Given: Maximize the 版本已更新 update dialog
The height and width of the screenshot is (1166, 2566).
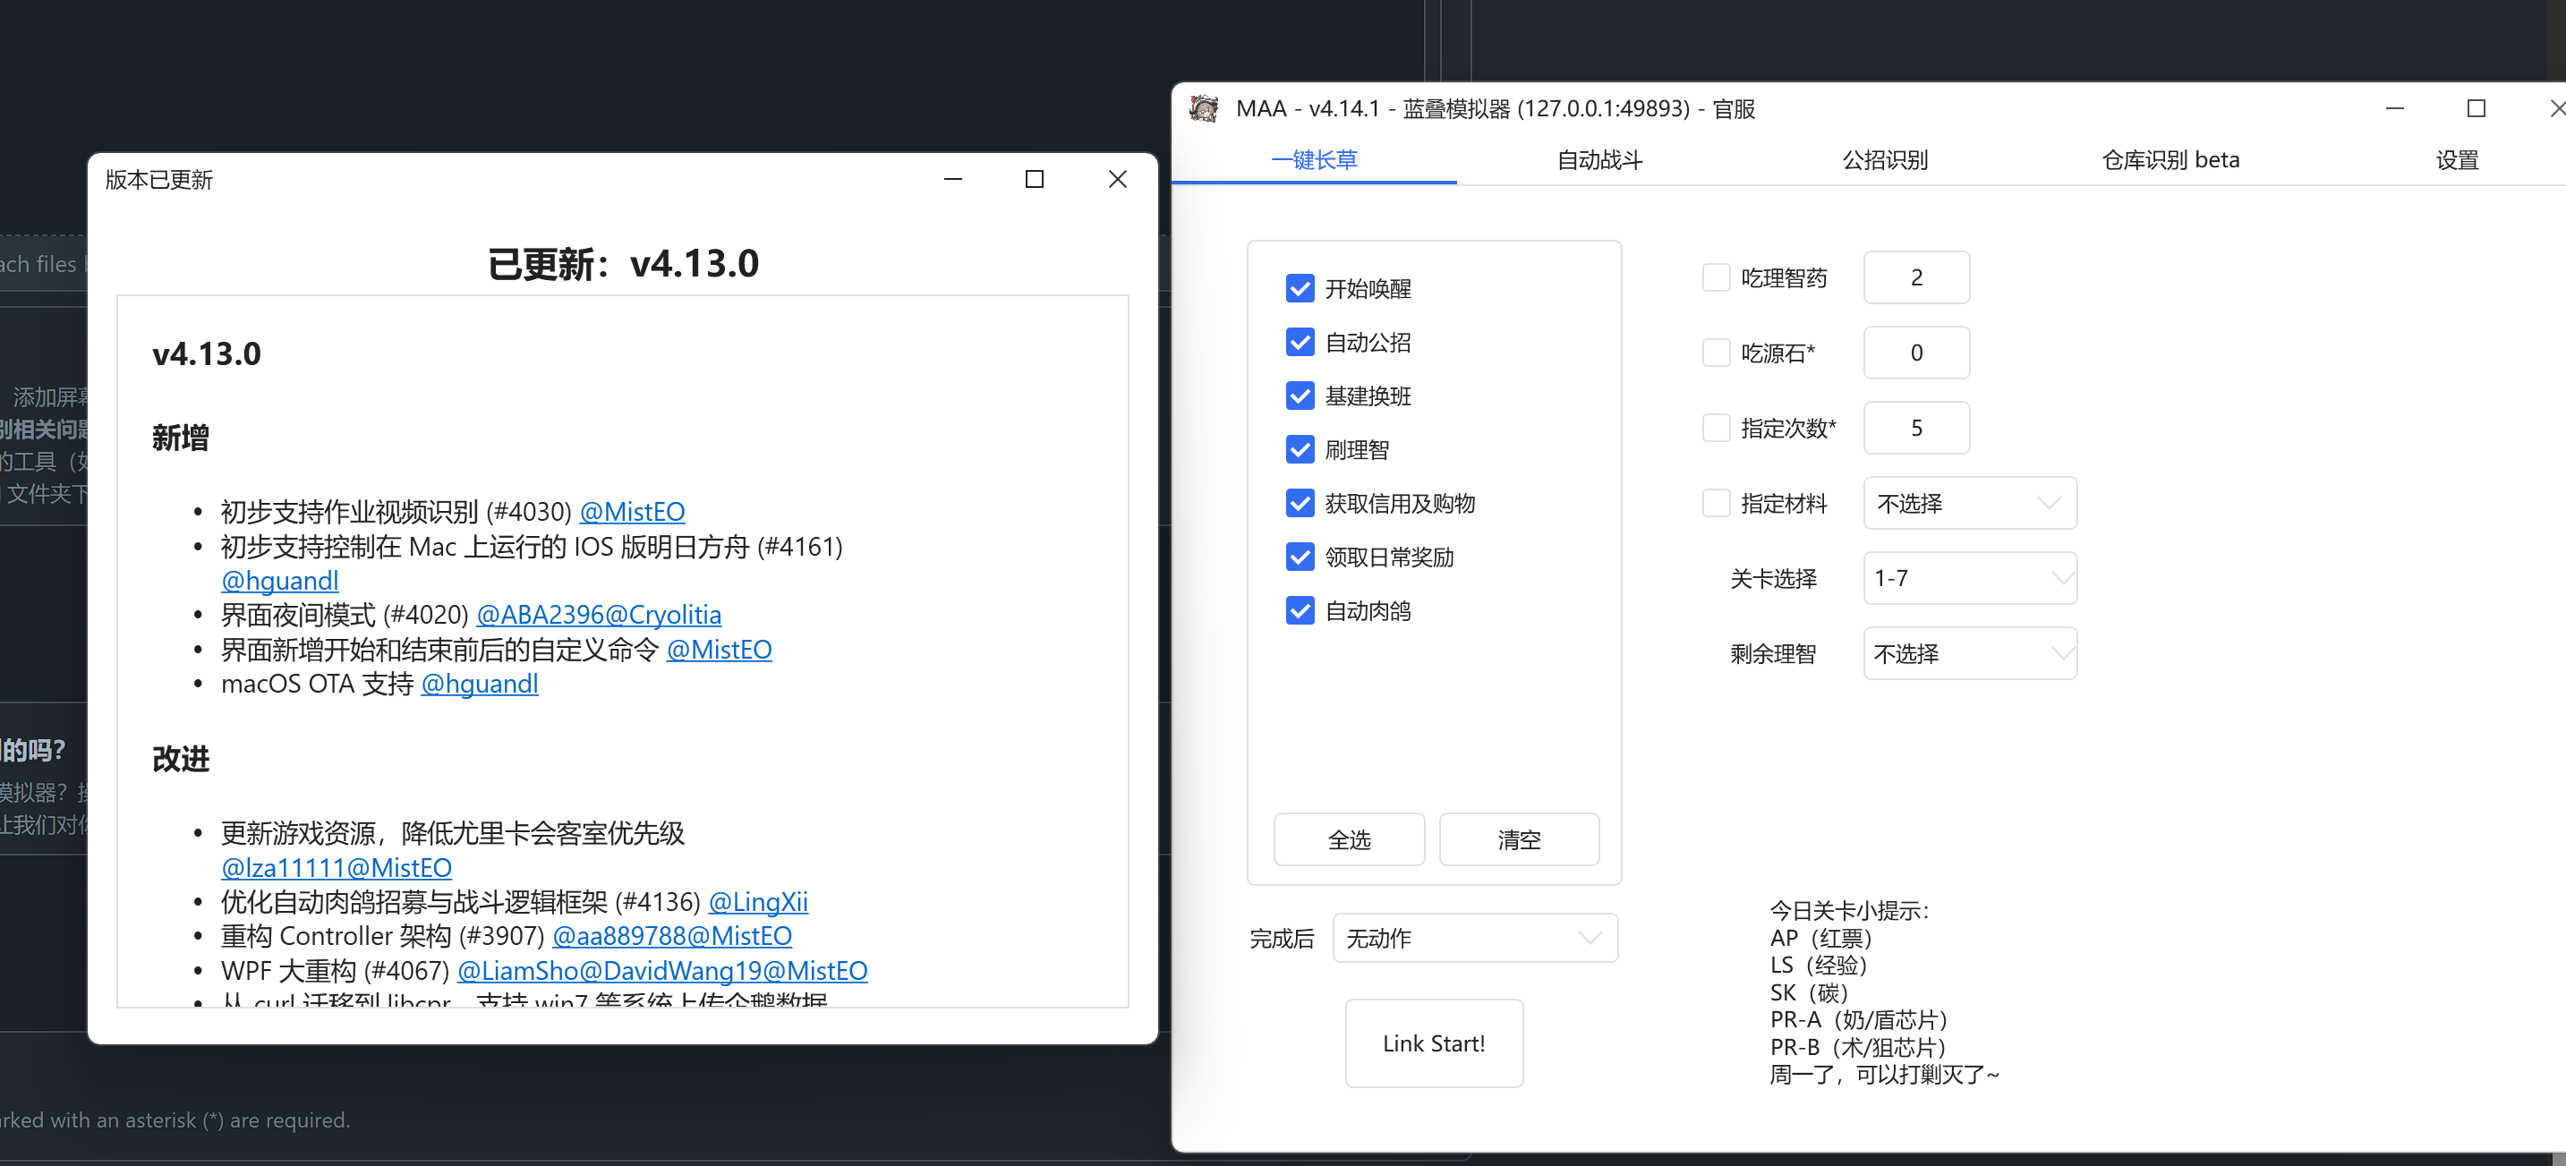Looking at the screenshot, I should (1034, 179).
